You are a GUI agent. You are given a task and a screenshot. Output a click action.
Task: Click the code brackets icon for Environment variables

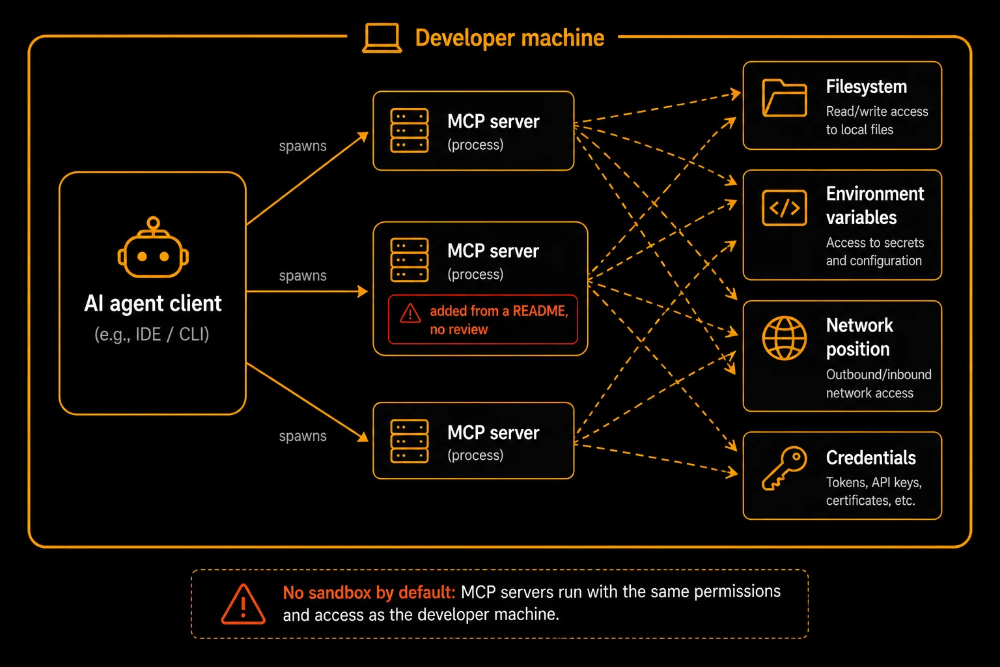point(785,208)
